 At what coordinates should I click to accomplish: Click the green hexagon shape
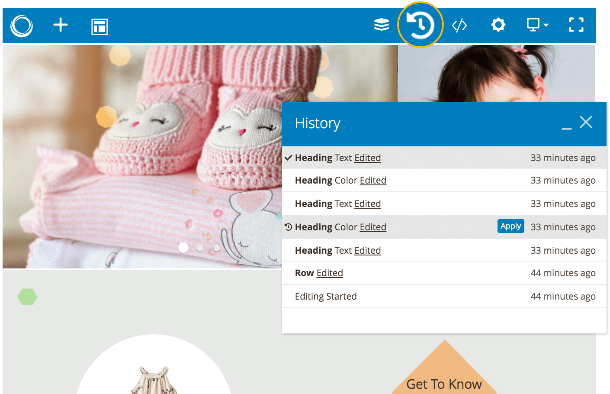(x=27, y=297)
